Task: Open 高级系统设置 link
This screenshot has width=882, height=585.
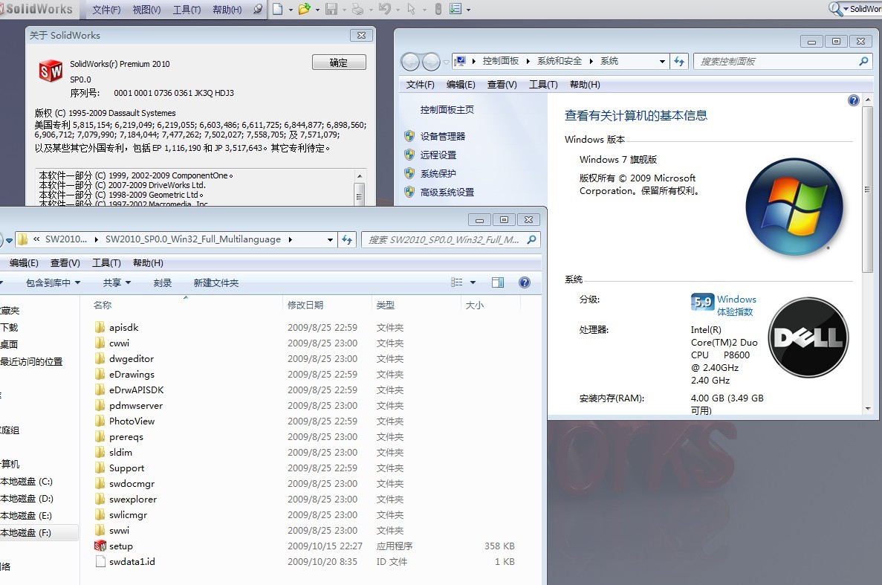Action: (x=447, y=192)
